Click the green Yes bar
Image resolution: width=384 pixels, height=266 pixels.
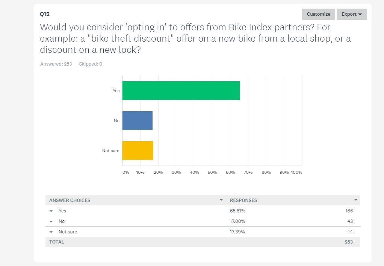[x=181, y=91]
